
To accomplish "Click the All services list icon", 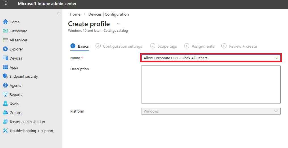I will tap(5, 40).
